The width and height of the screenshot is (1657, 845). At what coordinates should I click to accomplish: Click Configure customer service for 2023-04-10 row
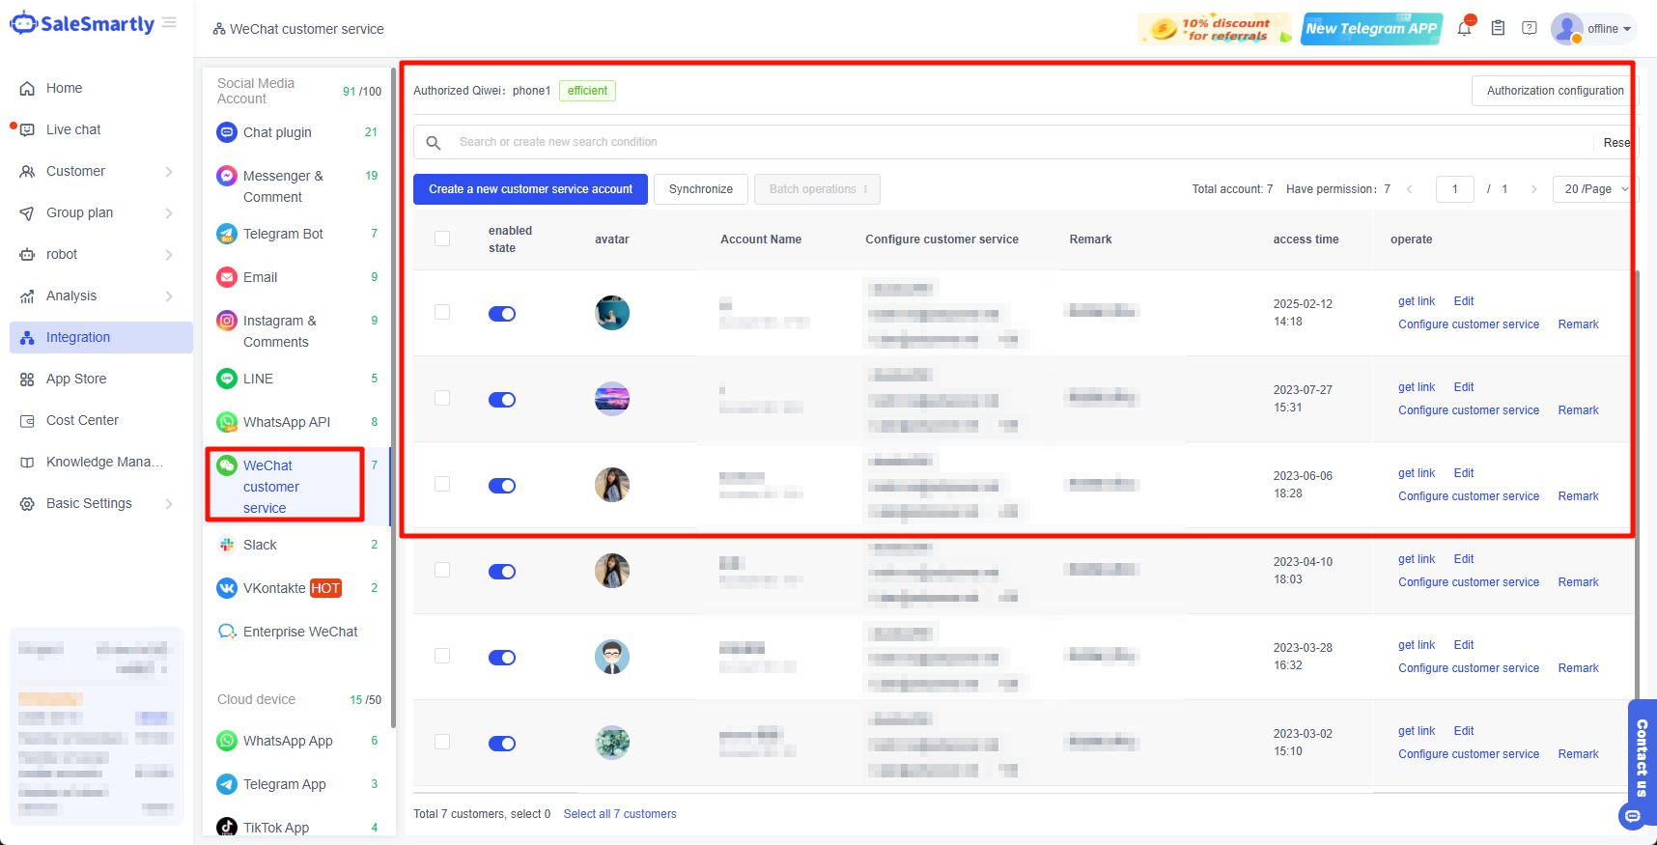click(x=1469, y=582)
